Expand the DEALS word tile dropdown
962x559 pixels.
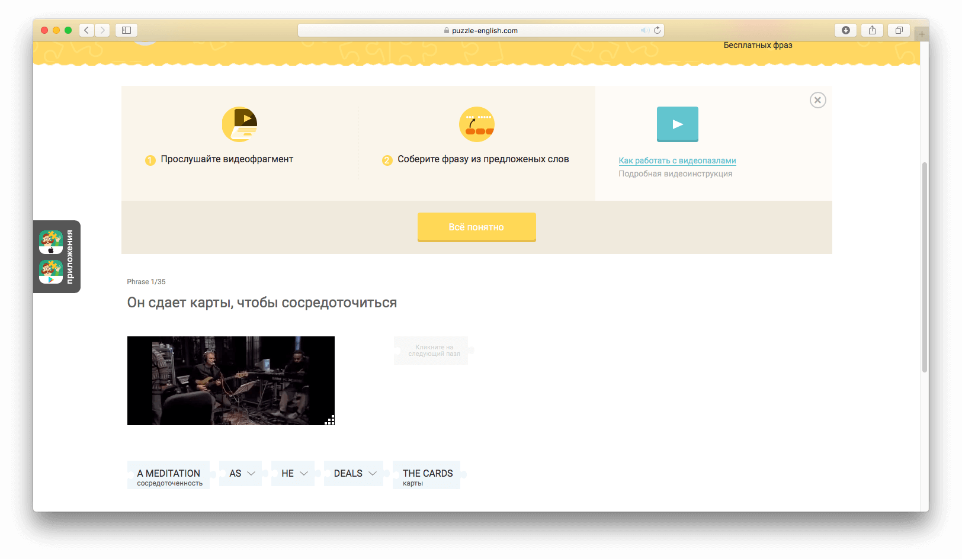click(x=373, y=473)
